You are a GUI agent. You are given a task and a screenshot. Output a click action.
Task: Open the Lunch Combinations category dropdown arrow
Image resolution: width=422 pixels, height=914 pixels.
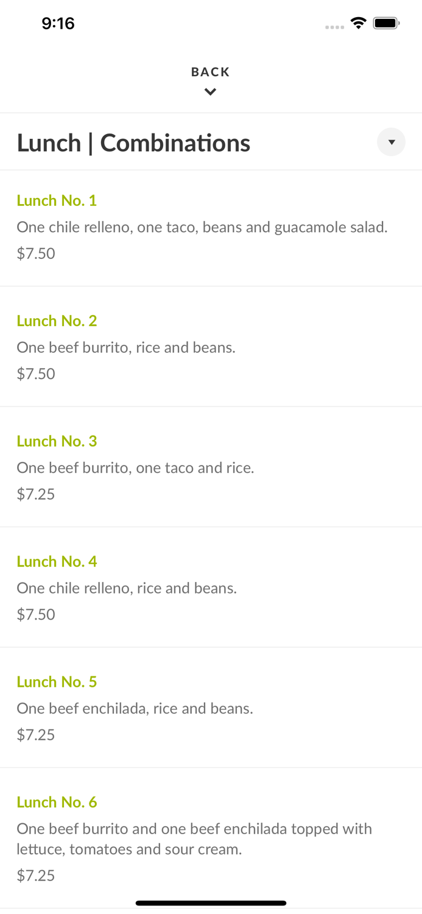point(391,142)
